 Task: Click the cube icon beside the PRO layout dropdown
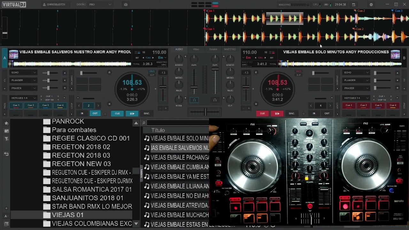click(126, 4)
